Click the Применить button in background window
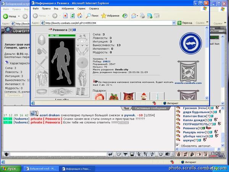The width and height of the screenshot is (229, 172). click(x=14, y=95)
